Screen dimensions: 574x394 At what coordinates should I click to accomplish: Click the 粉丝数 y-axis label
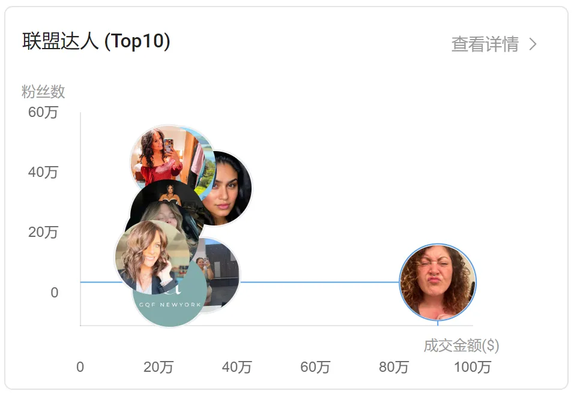pos(43,92)
